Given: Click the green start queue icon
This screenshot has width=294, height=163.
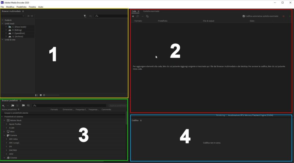Looking at the screenshot, I should point(290,16).
